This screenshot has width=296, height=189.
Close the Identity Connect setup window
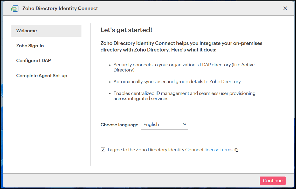pos(285,8)
